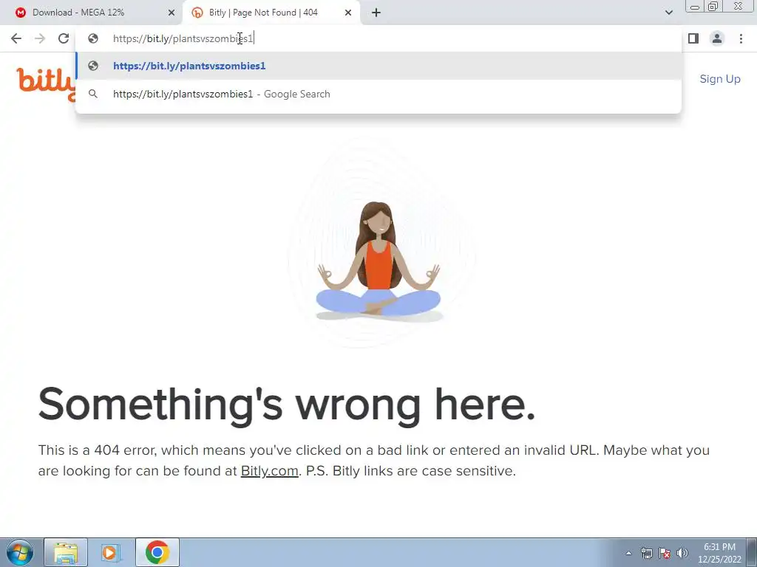This screenshot has height=567, width=757.
Task: Click the magnifier icon beside Google Search suggestion
Action: tap(92, 94)
